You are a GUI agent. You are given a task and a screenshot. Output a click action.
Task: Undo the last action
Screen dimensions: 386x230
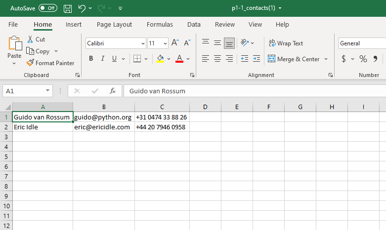[x=82, y=8]
